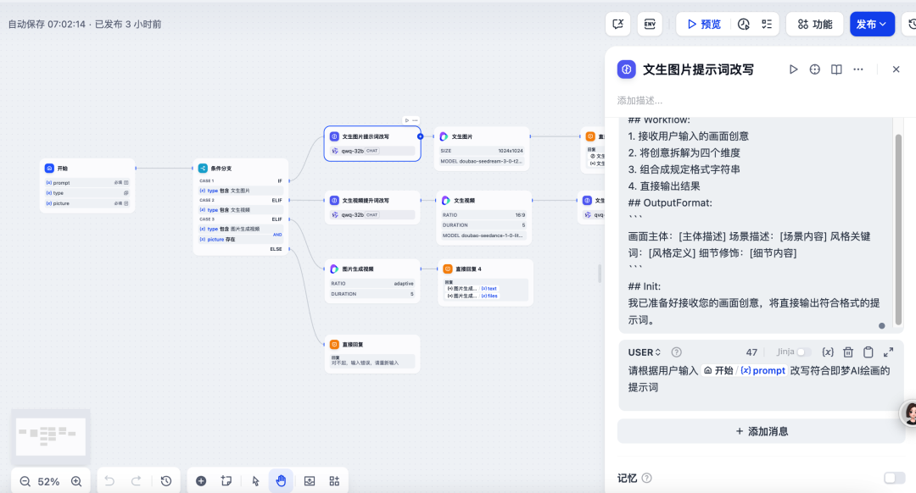916x493 pixels.
Task: Click the qwq-32b model label in 文生图片提示词改写 node
Action: [353, 151]
